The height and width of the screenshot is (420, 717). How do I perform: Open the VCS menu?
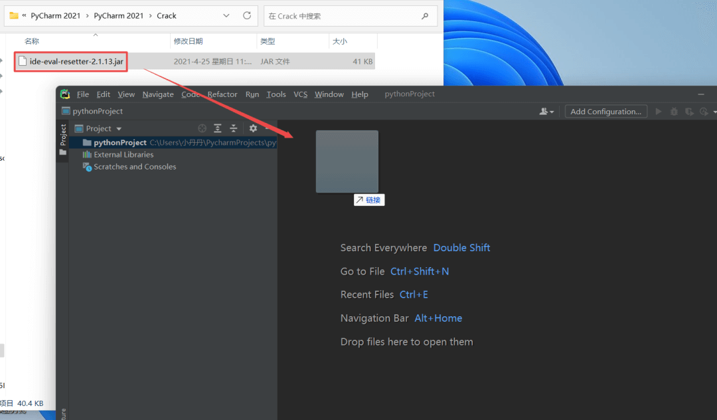300,94
